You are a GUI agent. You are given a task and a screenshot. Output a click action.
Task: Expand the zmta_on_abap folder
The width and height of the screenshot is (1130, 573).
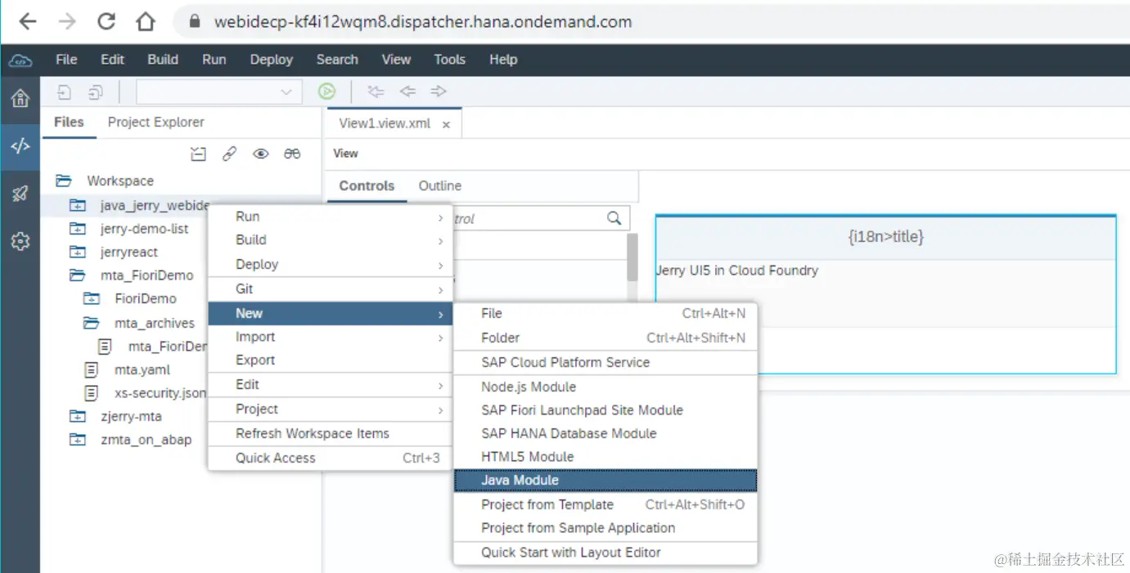coord(78,440)
